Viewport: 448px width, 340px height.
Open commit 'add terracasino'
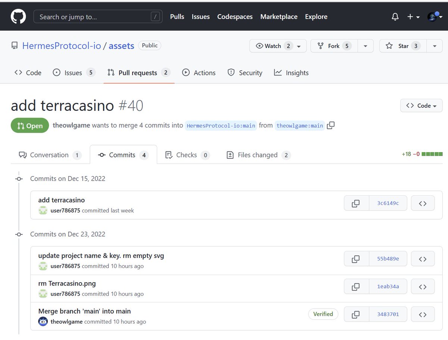click(62, 200)
